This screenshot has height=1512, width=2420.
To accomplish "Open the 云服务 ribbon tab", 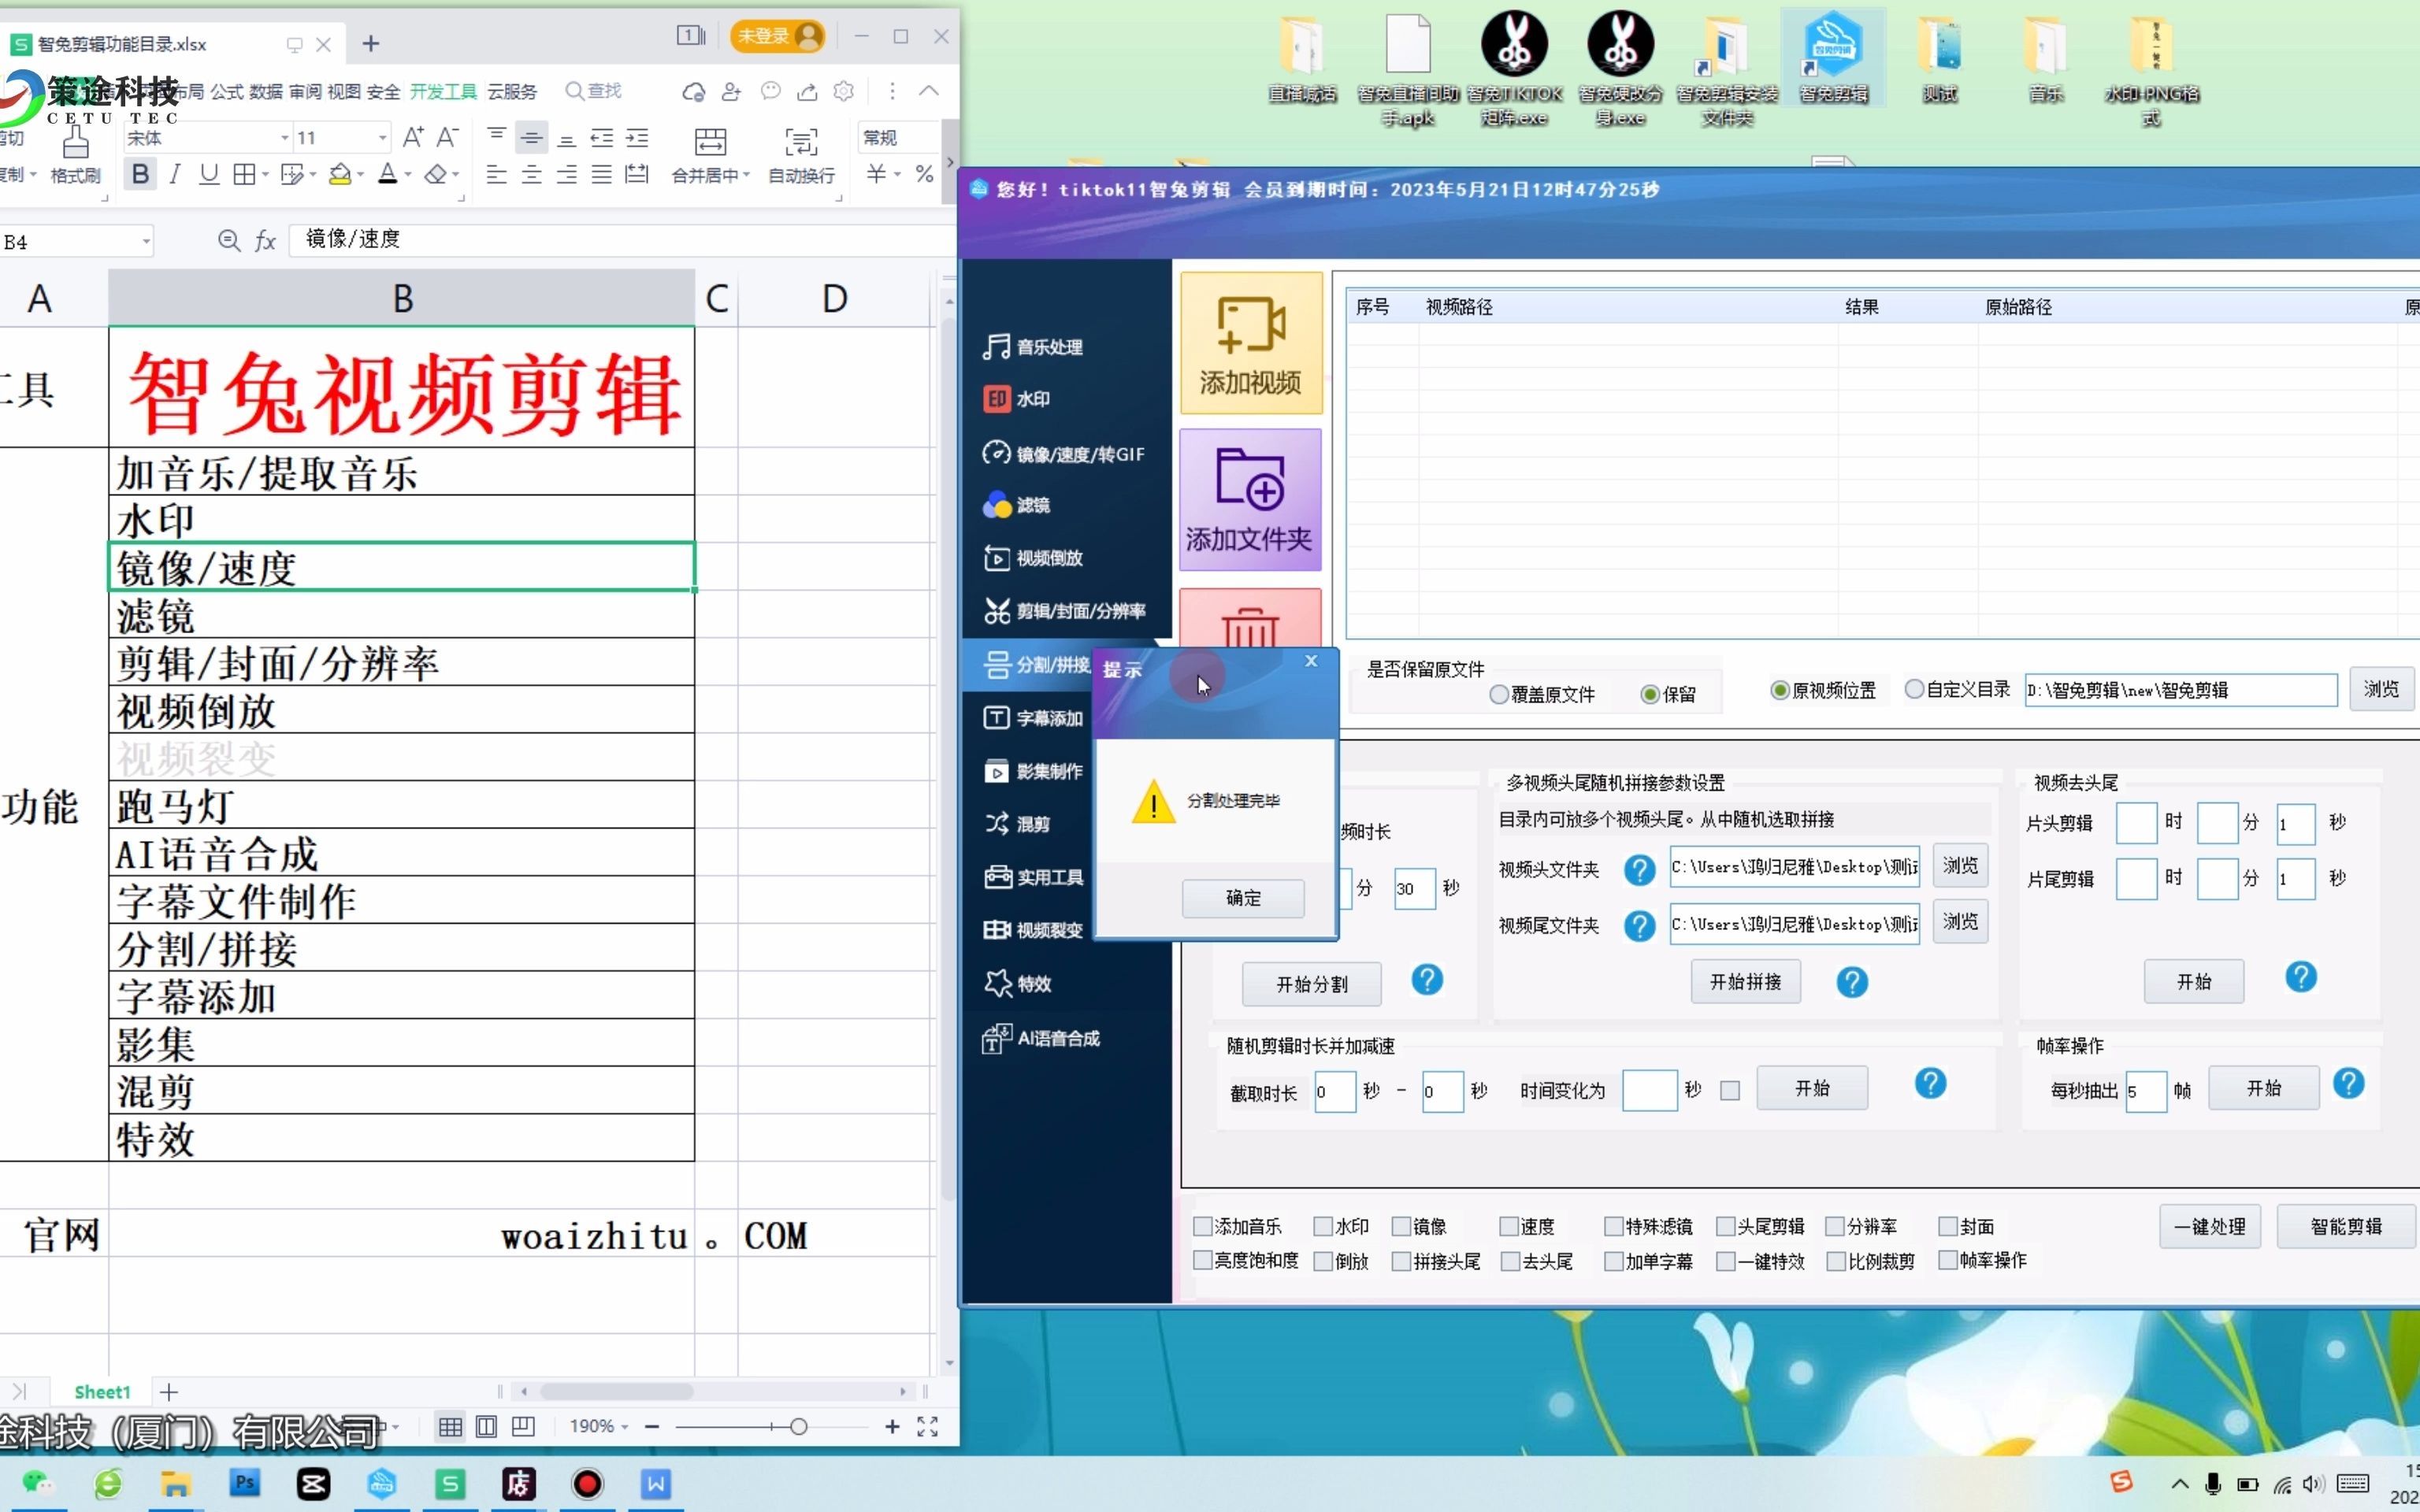I will click(x=512, y=92).
